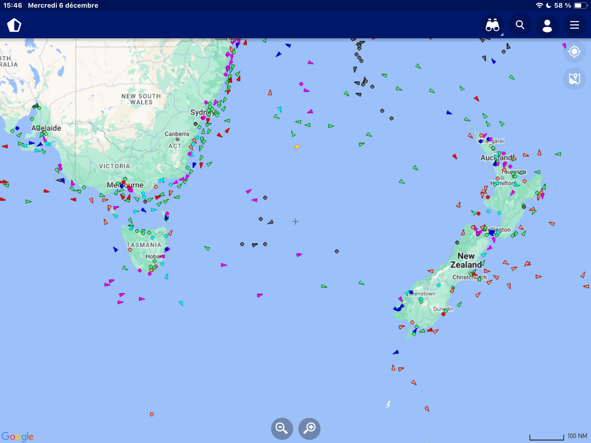The height and width of the screenshot is (443, 591).
Task: Tap the Melbourne city label
Action: coord(125,185)
